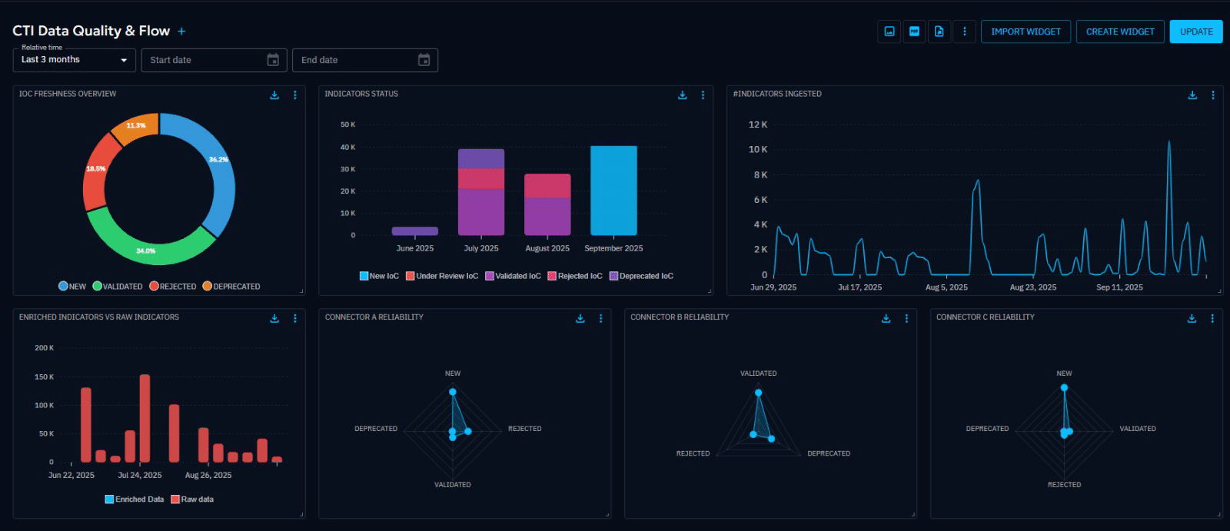1230x531 pixels.
Task: Open calendar picker for Start date
Action: pyautogui.click(x=273, y=60)
